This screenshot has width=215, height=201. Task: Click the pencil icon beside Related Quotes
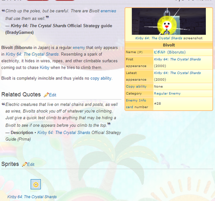pos(46,95)
